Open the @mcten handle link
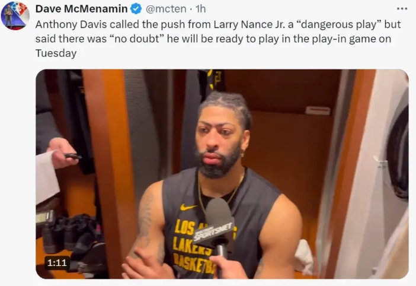Screen dimensions: 416x286 (x=166, y=9)
